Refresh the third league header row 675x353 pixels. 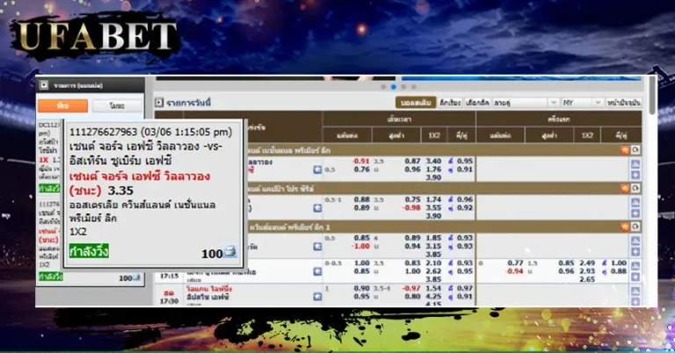(x=635, y=227)
